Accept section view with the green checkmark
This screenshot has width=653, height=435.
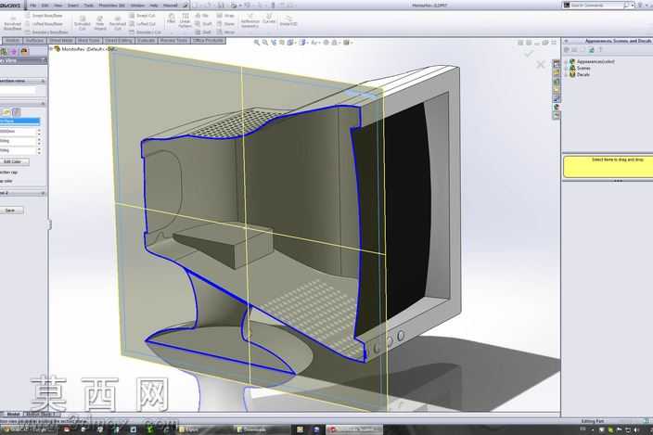pos(529,54)
